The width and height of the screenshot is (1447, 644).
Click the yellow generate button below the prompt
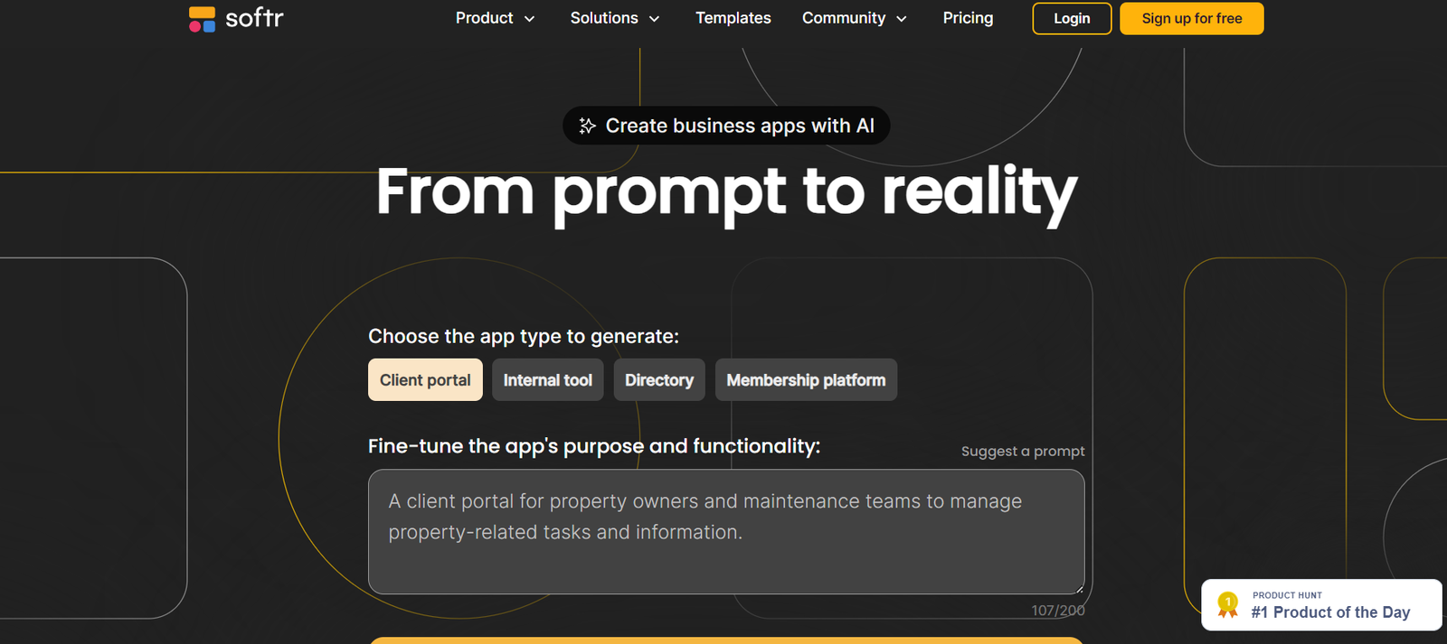[725, 640]
